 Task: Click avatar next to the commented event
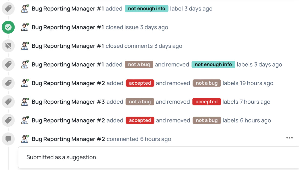point(25,139)
